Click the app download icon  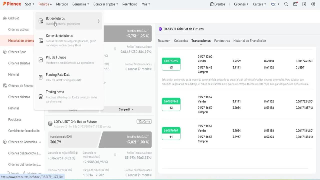tap(304, 4)
